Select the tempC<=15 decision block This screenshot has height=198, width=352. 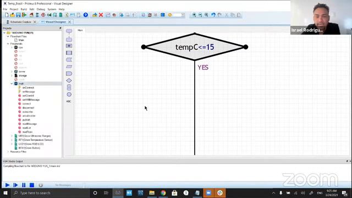click(x=195, y=47)
